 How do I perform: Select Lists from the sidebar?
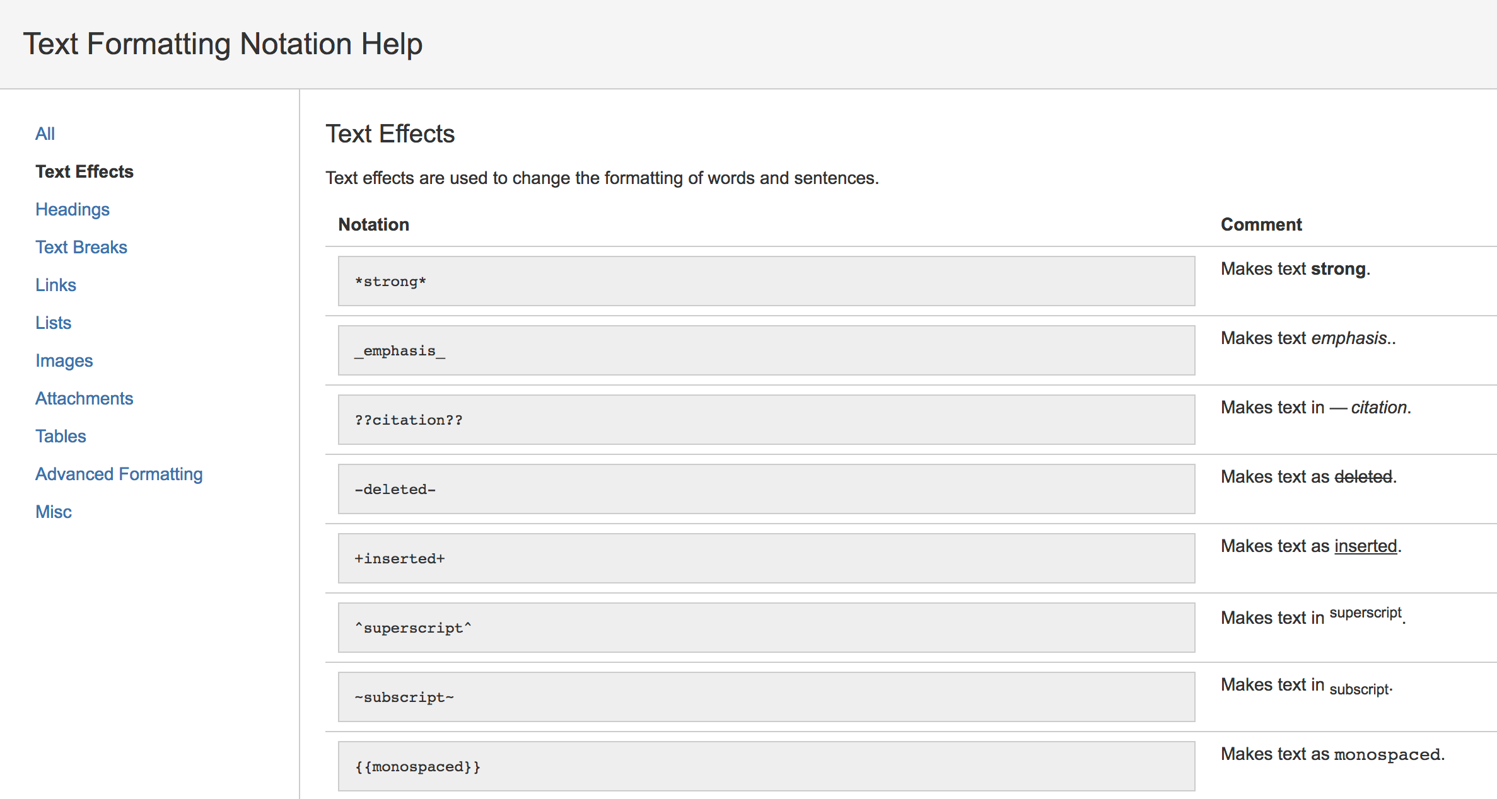pos(53,322)
